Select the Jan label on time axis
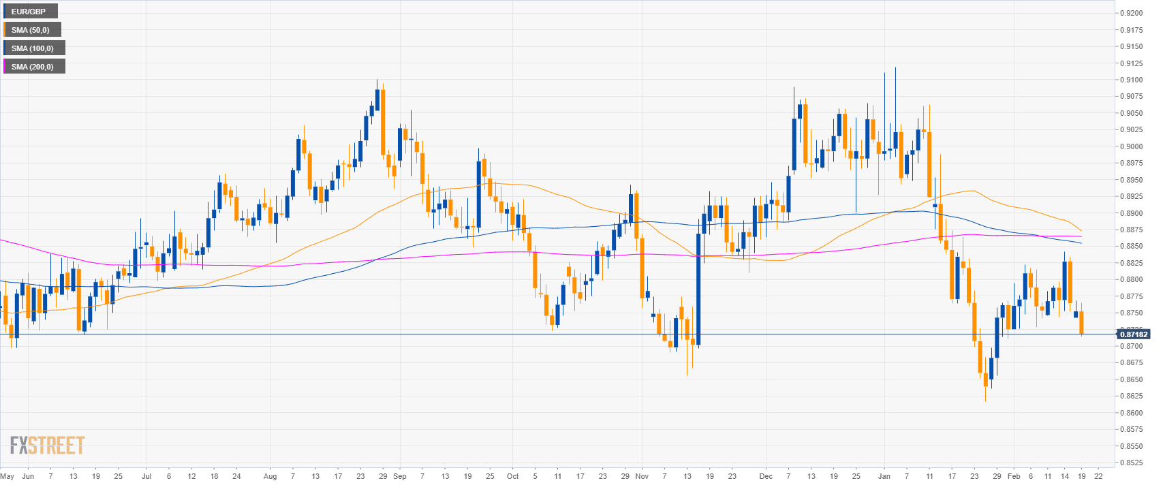This screenshot has width=1163, height=485. click(884, 476)
